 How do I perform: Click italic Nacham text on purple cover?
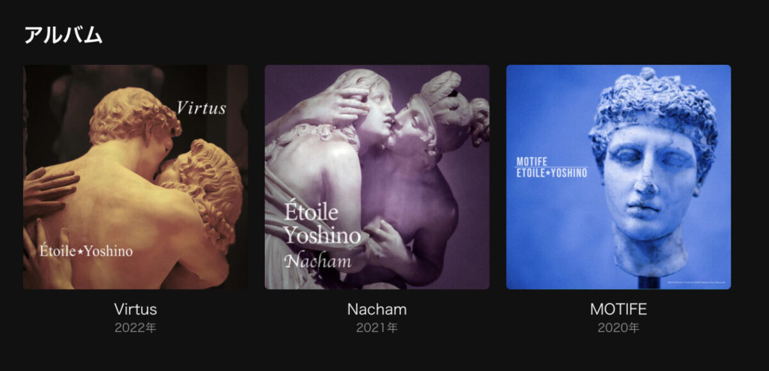pyautogui.click(x=318, y=261)
